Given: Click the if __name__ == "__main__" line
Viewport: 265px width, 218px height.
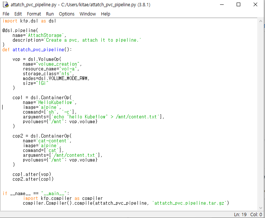Looking at the screenshot, I should coord(36,194).
